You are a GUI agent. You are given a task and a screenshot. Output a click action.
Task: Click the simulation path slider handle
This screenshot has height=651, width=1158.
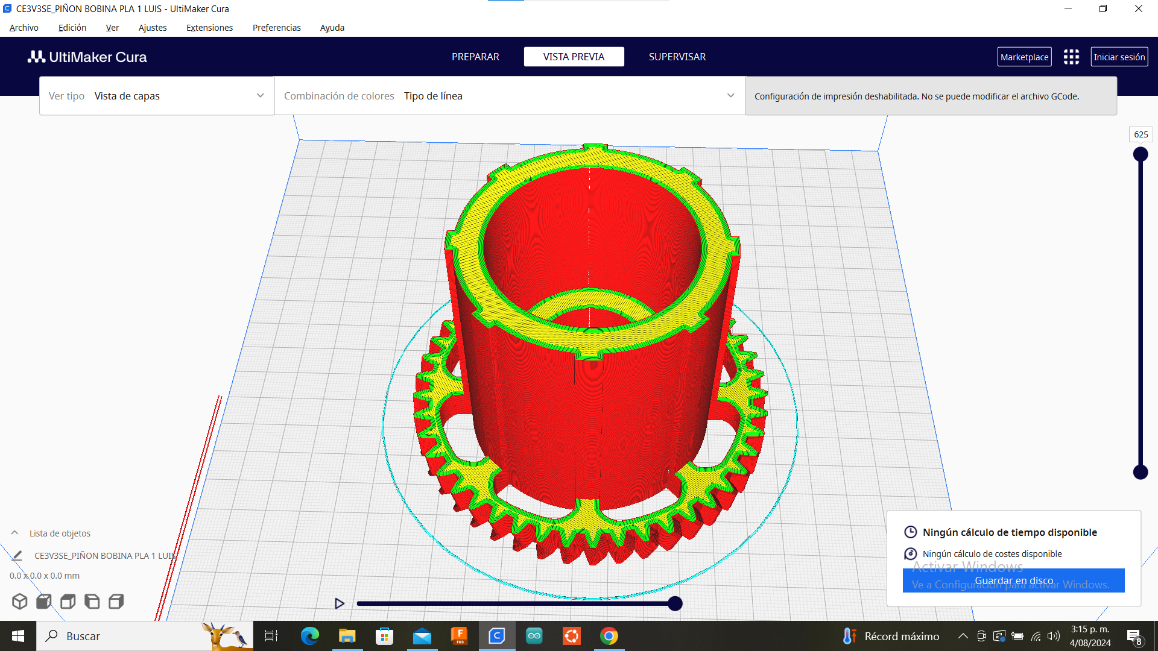pos(675,603)
